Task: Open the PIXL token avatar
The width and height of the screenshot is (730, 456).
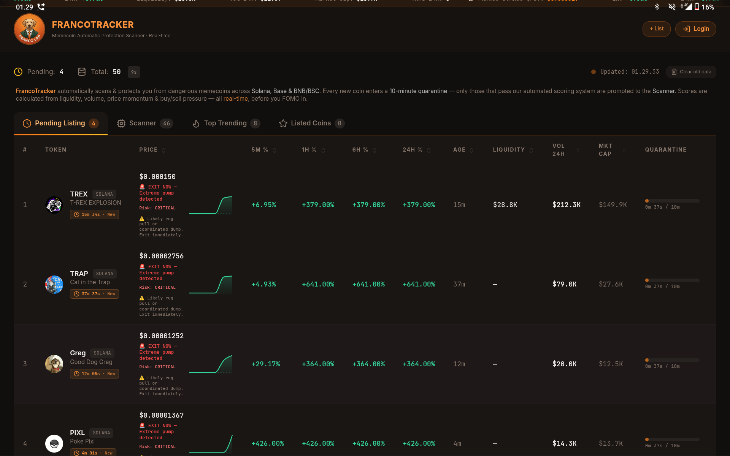Action: [x=54, y=443]
